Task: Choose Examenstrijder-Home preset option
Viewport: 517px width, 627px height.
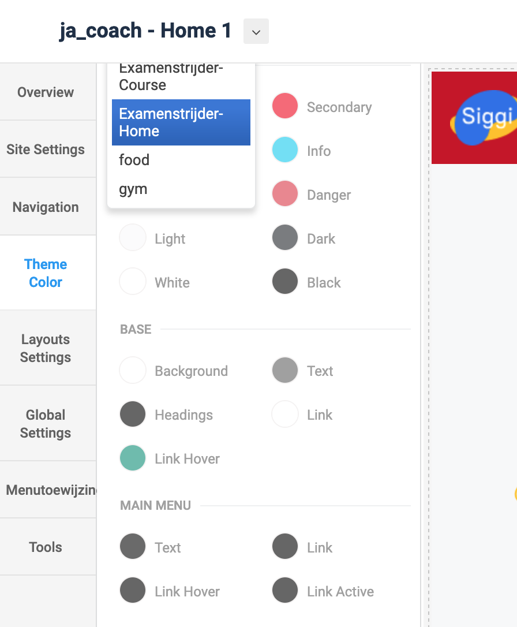Action: pos(181,122)
